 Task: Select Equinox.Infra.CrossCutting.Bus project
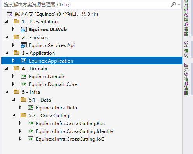click(x=70, y=124)
